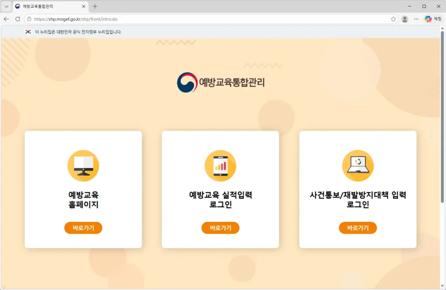The height and width of the screenshot is (290, 446).
Task: Open the browser profile avatar icon
Action: pos(405,19)
